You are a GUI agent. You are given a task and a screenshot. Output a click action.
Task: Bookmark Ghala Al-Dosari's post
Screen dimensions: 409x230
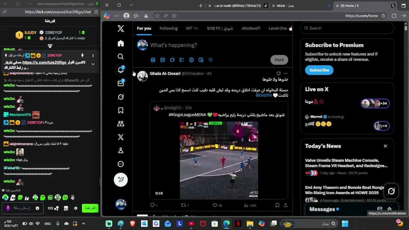pyautogui.click(x=277, y=205)
